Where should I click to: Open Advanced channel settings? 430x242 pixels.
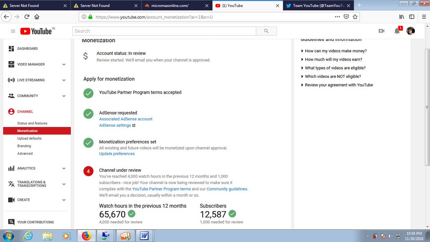[25, 153]
